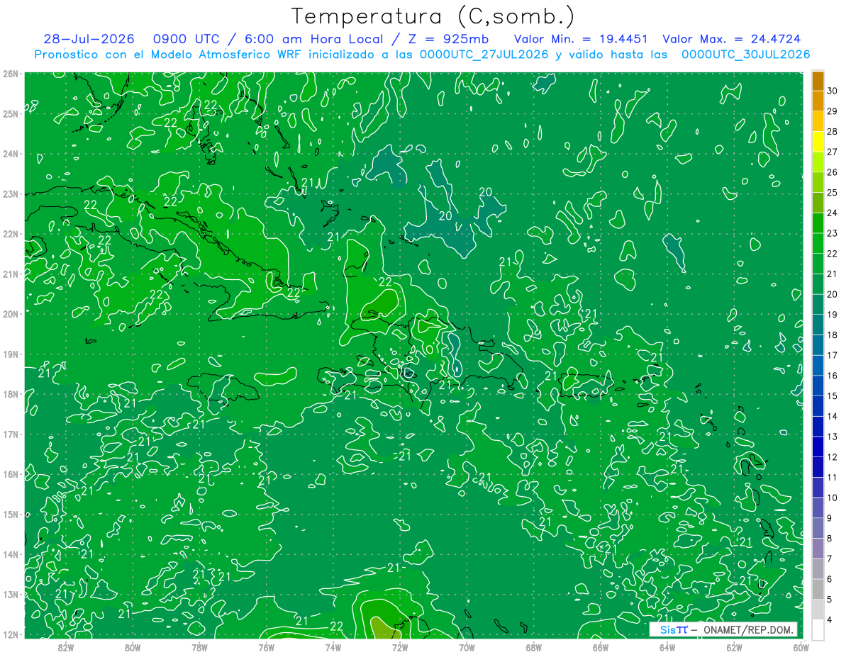The width and height of the screenshot is (851, 657).
Task: Click the '68W' longitude label
Action: point(533,647)
